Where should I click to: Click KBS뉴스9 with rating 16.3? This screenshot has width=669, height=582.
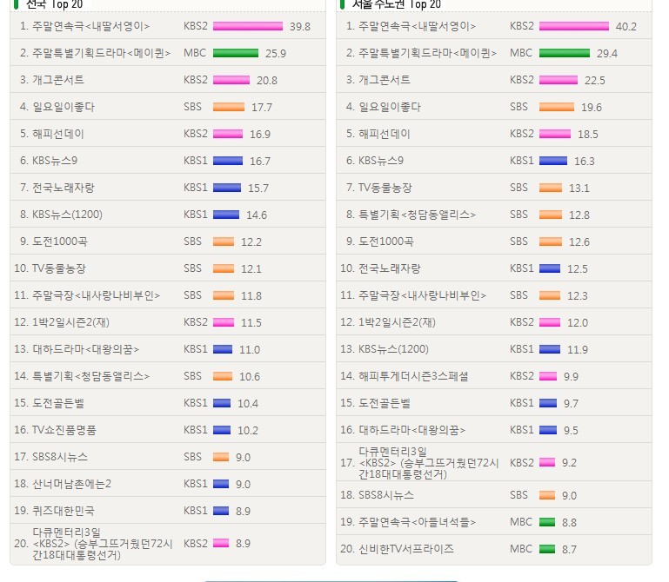(380, 161)
